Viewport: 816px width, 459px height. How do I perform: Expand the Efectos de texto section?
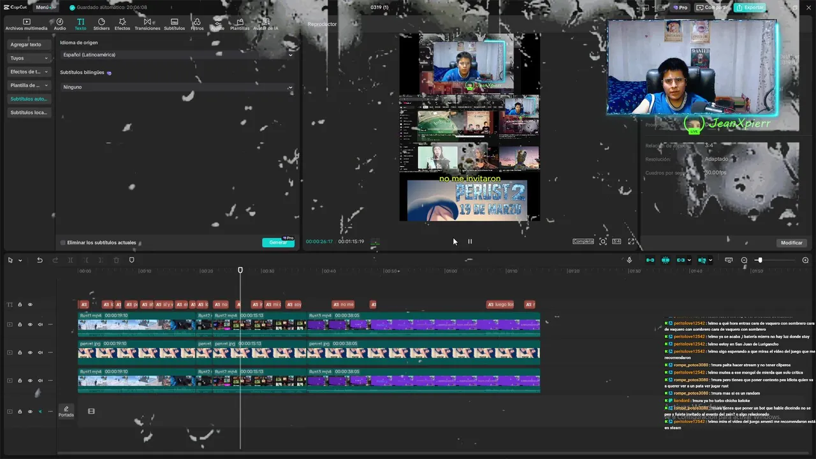(29, 71)
